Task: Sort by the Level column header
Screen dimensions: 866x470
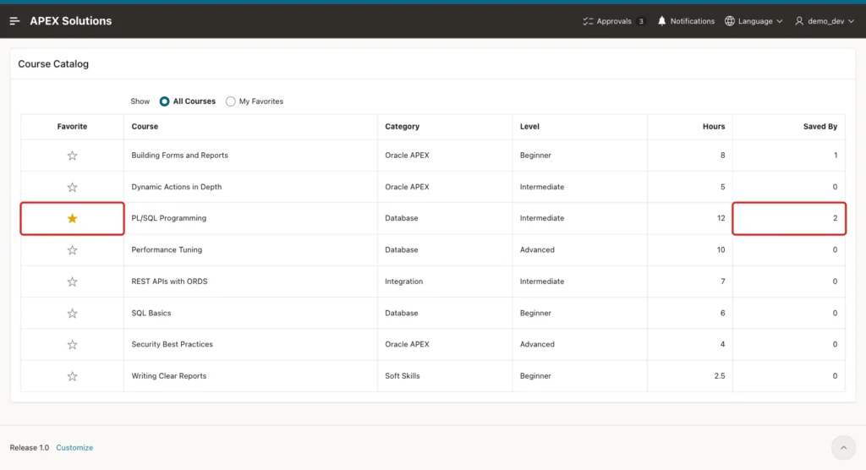Action: coord(529,127)
